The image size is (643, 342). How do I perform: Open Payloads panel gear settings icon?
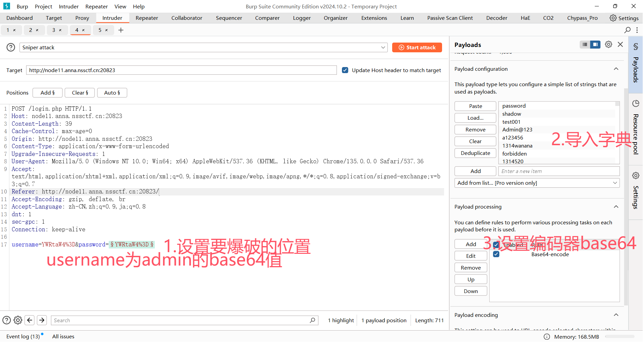pyautogui.click(x=609, y=44)
